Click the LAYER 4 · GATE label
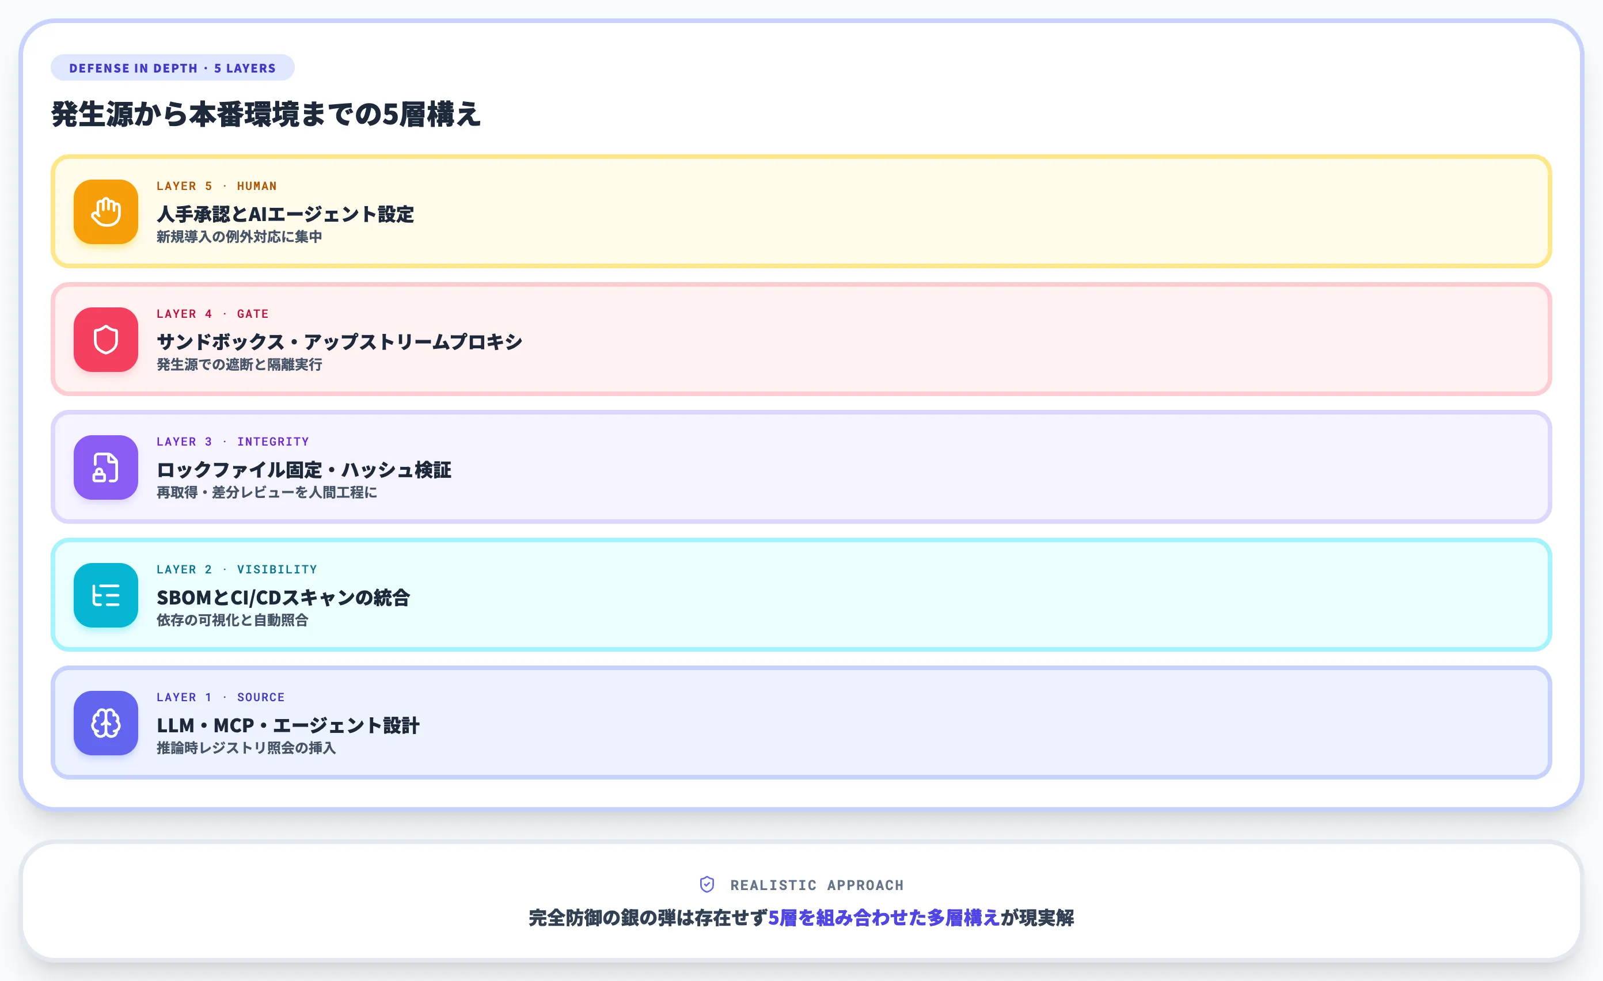Screen dimensions: 1603x981 click(212, 314)
